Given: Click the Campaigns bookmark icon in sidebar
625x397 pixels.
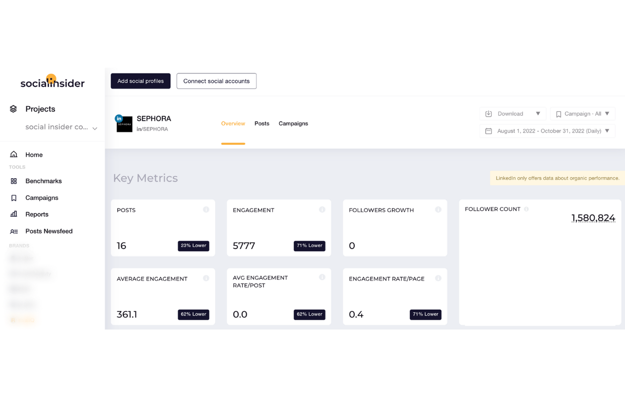Looking at the screenshot, I should pos(14,198).
